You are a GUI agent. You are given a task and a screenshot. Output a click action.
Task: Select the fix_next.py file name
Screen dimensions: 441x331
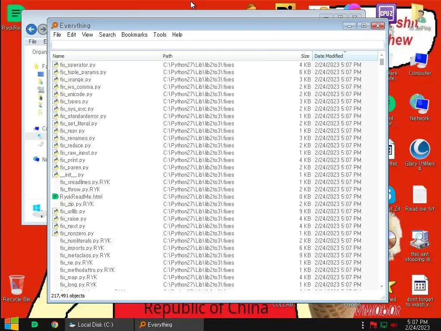click(72, 226)
